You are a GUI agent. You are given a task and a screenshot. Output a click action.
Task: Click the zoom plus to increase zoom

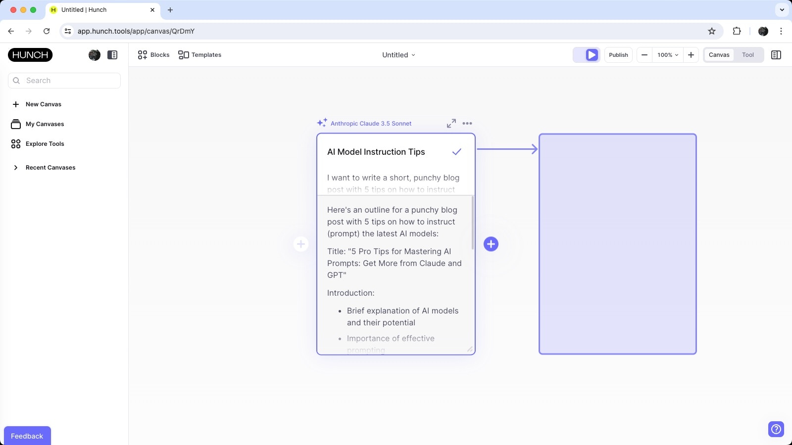(x=691, y=55)
